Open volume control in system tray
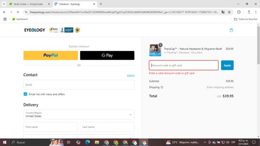 [x=228, y=142]
